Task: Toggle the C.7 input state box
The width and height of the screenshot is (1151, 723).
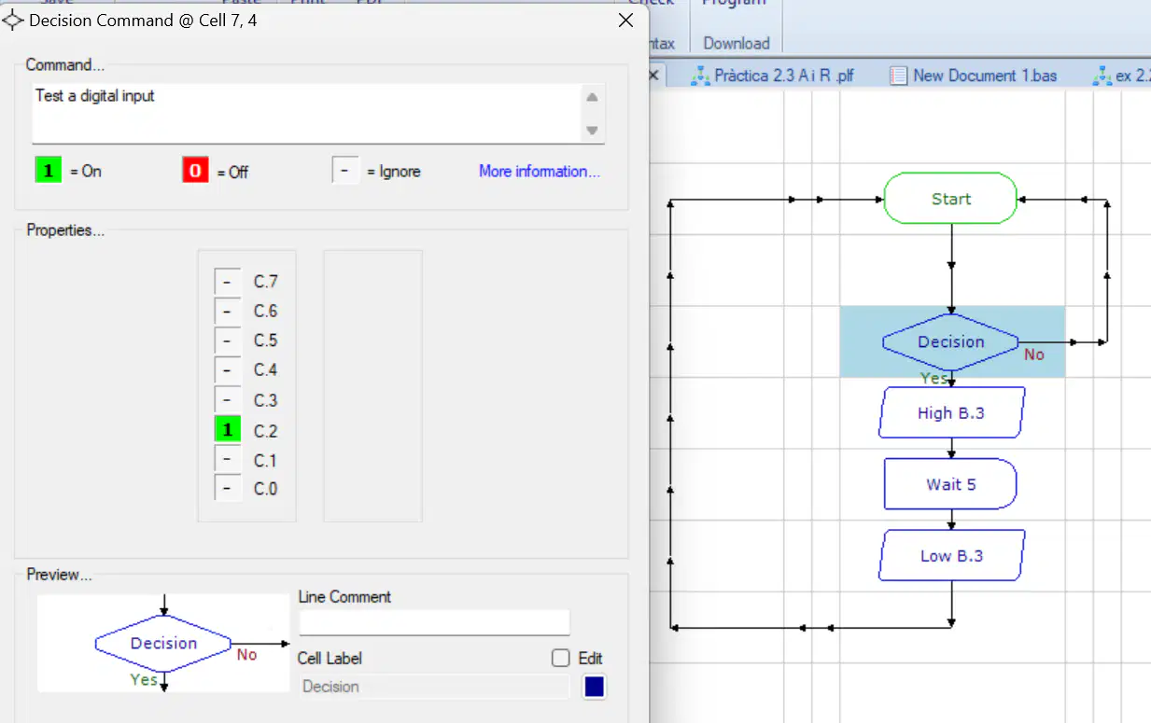Action: (x=227, y=282)
